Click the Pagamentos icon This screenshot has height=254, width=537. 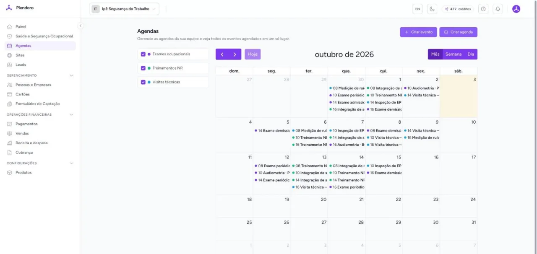10,124
